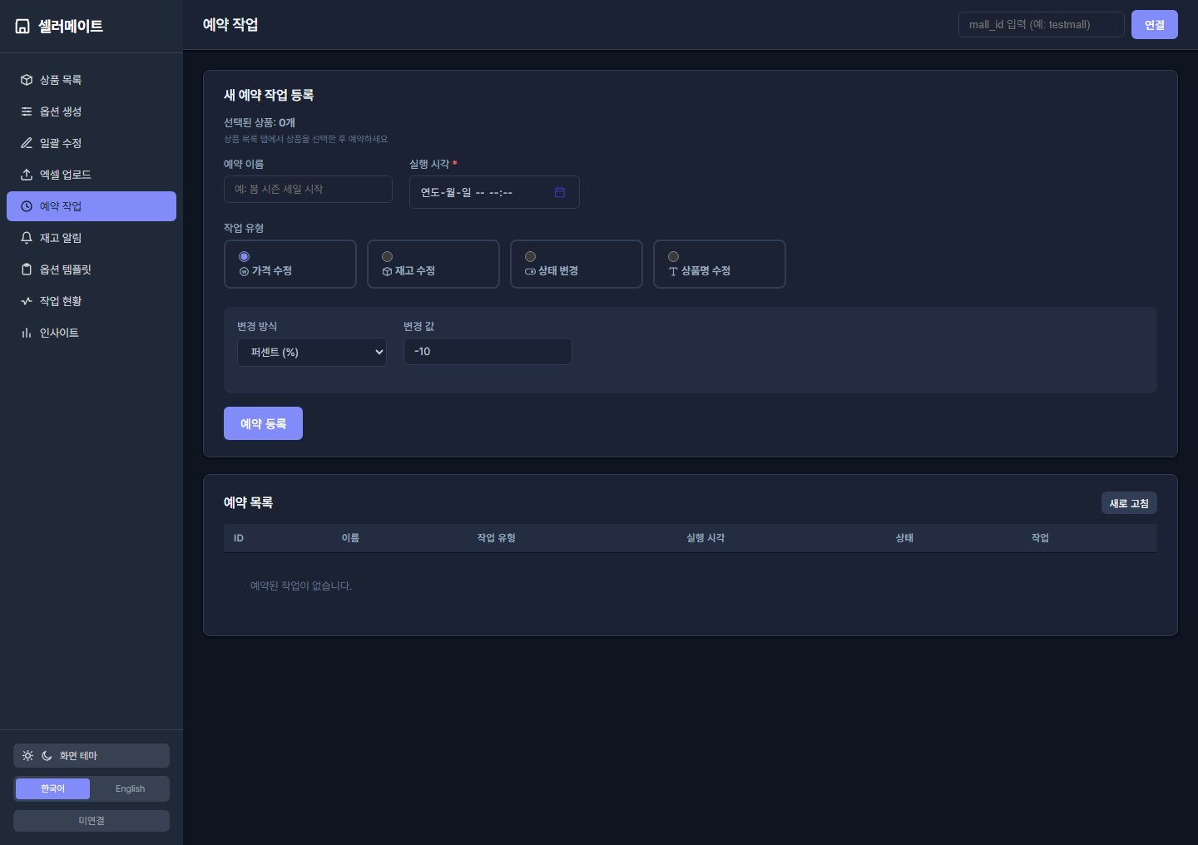Focus the mall_id 입력 field

pyautogui.click(x=1042, y=24)
